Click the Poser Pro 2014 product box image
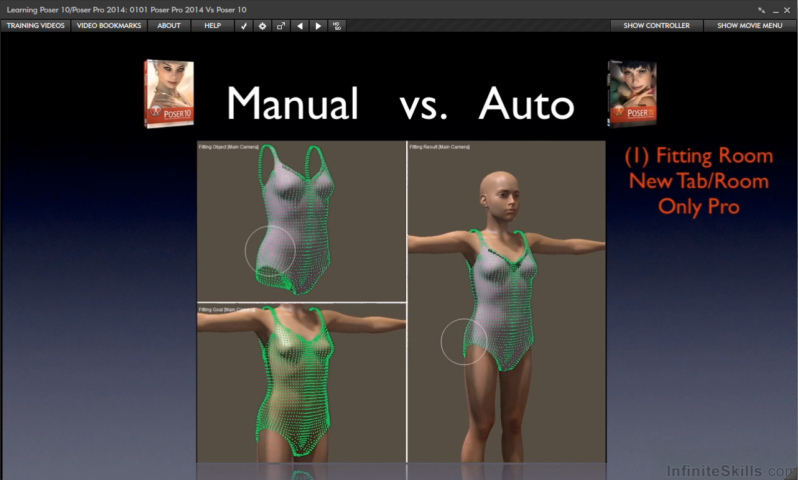Viewport: 798px width, 480px height. point(632,94)
